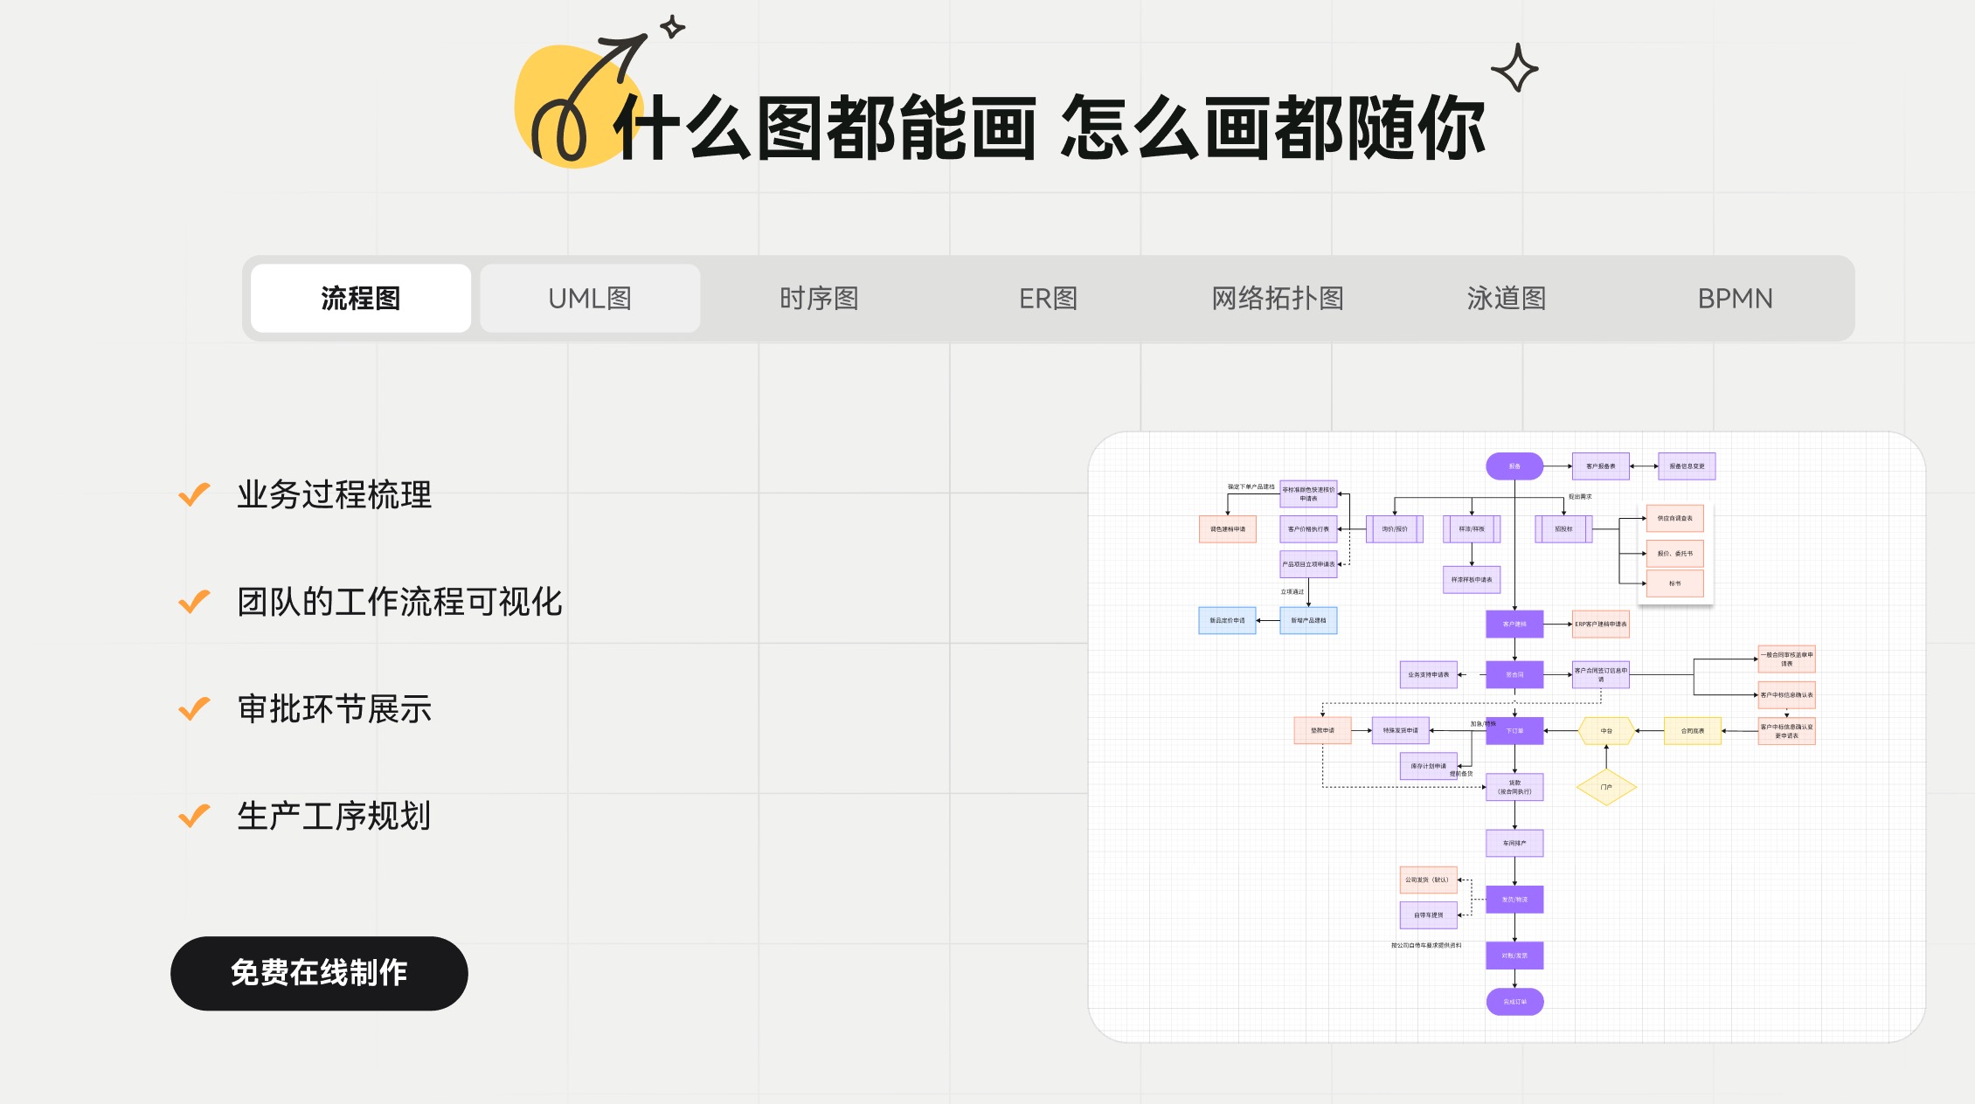Click the orange checkmark beside 团队的工作流程可视化
This screenshot has width=1975, height=1104.
click(x=194, y=602)
